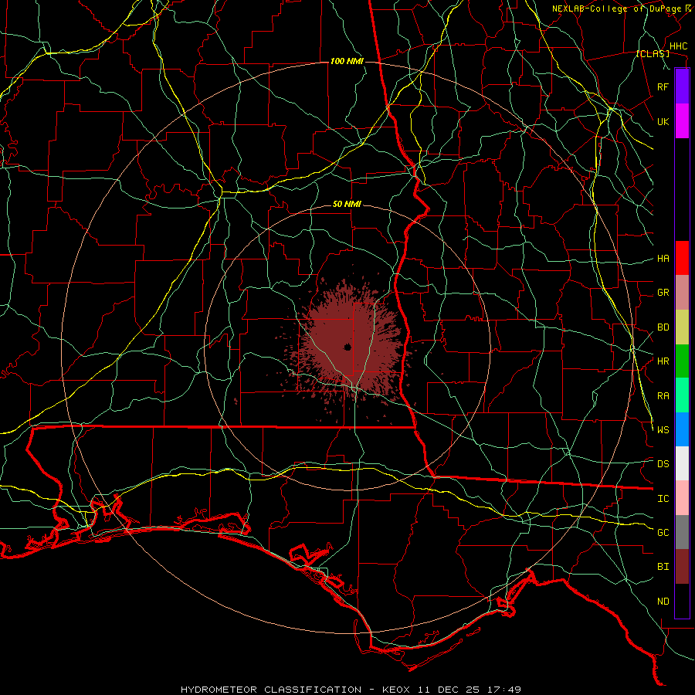This screenshot has width=695, height=695.
Task: Click the "RA" legend label
Action: [663, 396]
